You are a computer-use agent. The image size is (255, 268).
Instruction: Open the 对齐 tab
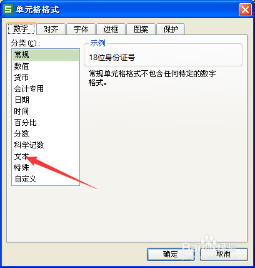pos(51,29)
